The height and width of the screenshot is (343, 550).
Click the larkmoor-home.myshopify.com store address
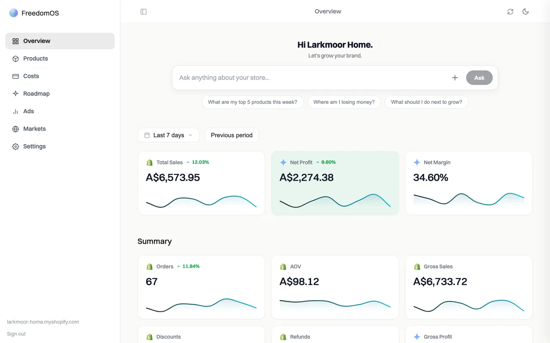(43, 322)
